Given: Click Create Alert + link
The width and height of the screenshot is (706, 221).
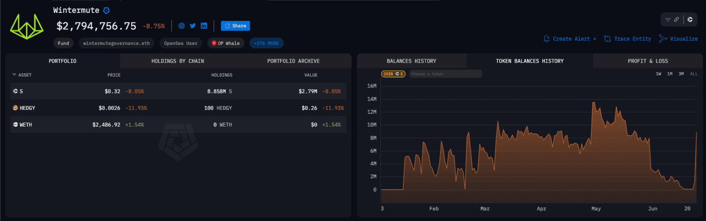Looking at the screenshot, I should pos(575,39).
